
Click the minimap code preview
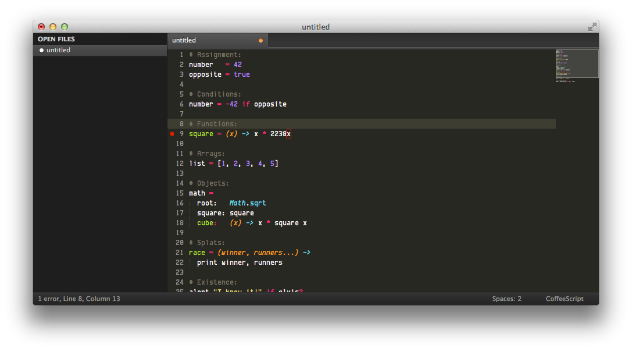point(577,63)
